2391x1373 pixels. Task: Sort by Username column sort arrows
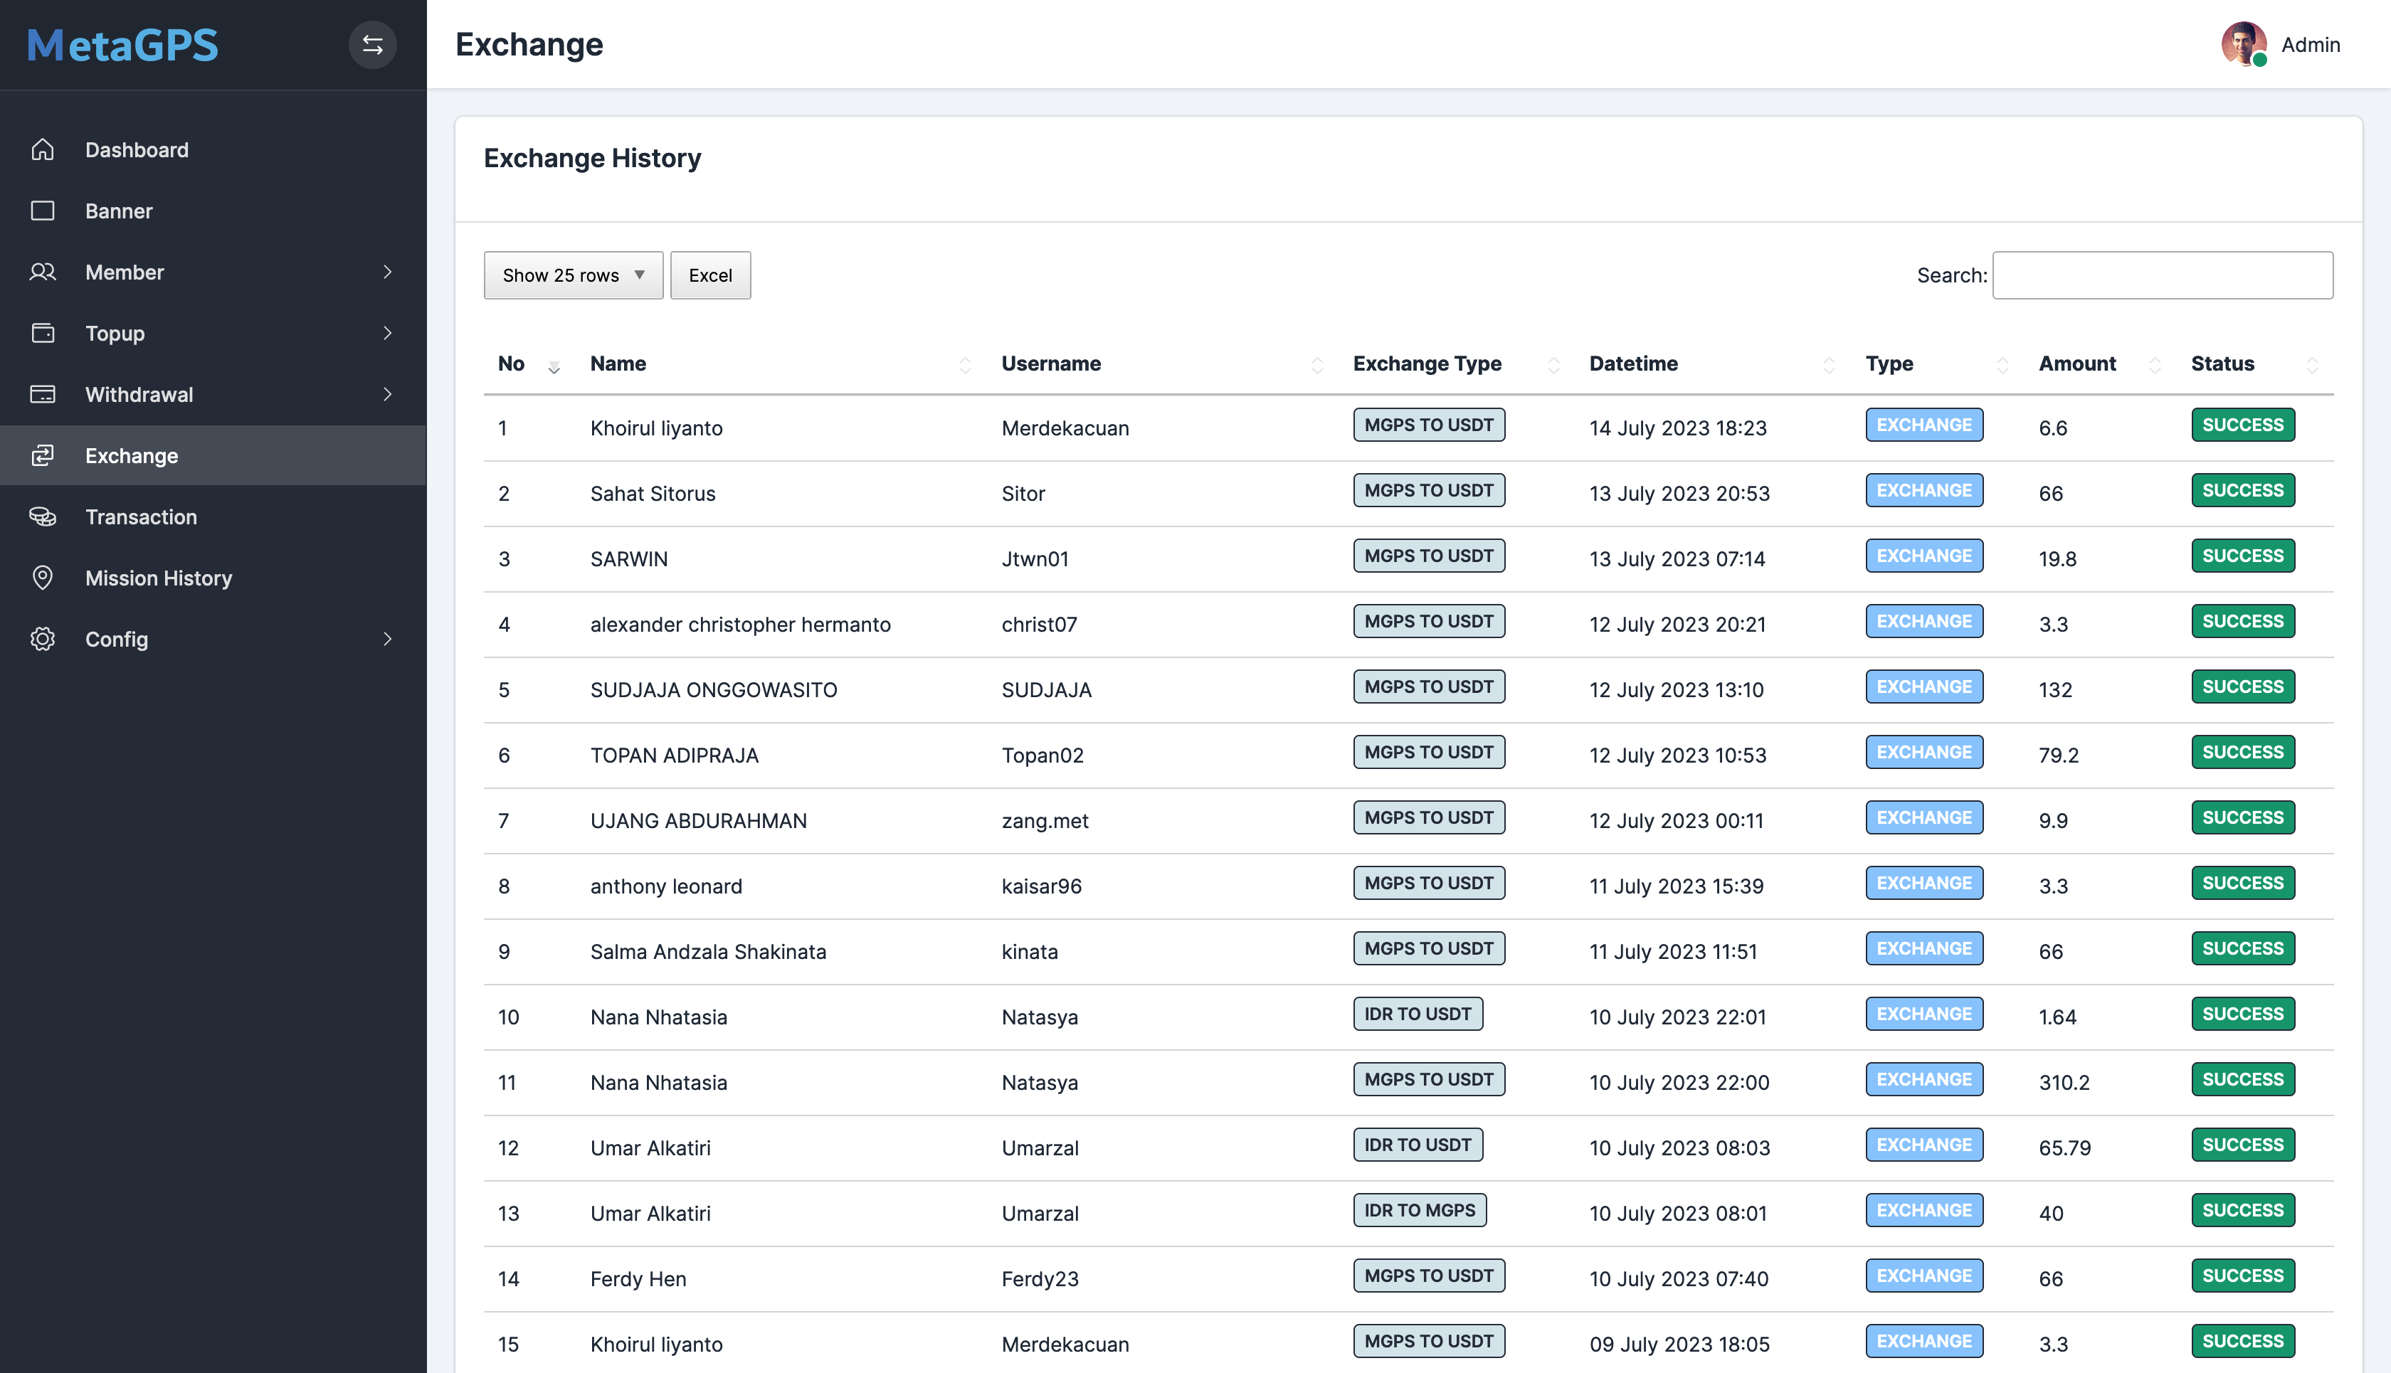click(x=1316, y=365)
